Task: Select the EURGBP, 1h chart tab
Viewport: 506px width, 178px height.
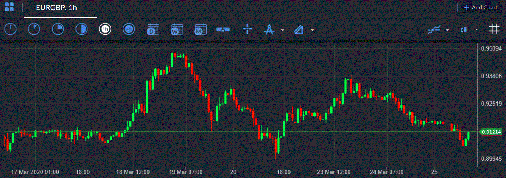Action: [x=60, y=8]
